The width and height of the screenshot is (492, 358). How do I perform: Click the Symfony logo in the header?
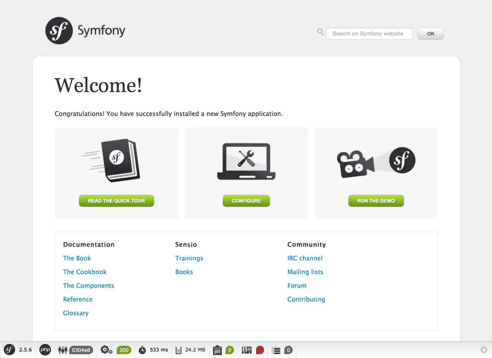(x=85, y=31)
